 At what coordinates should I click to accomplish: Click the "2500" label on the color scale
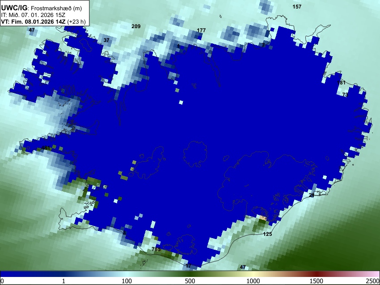pos(373,281)
